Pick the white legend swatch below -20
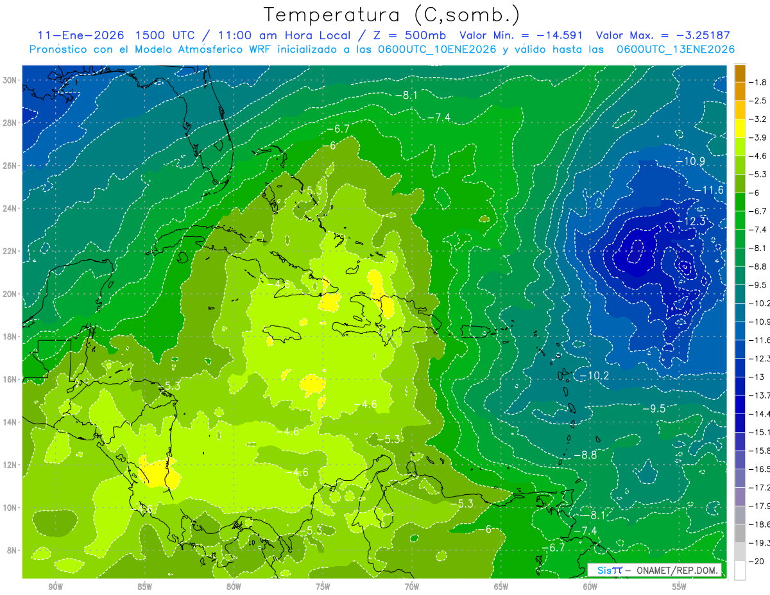This screenshot has width=770, height=595. click(740, 571)
